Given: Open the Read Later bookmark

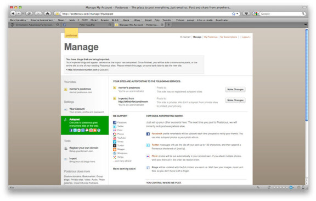Looking at the screenshot, I should pyautogui.click(x=222, y=20).
